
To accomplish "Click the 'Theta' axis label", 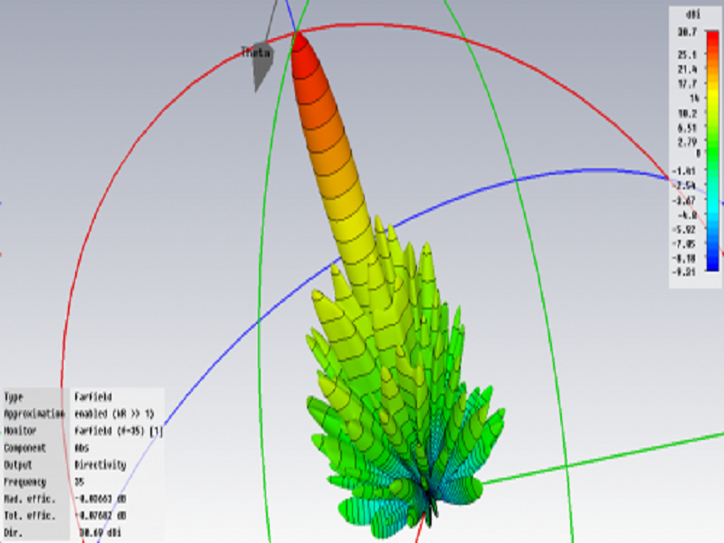I will [255, 52].
